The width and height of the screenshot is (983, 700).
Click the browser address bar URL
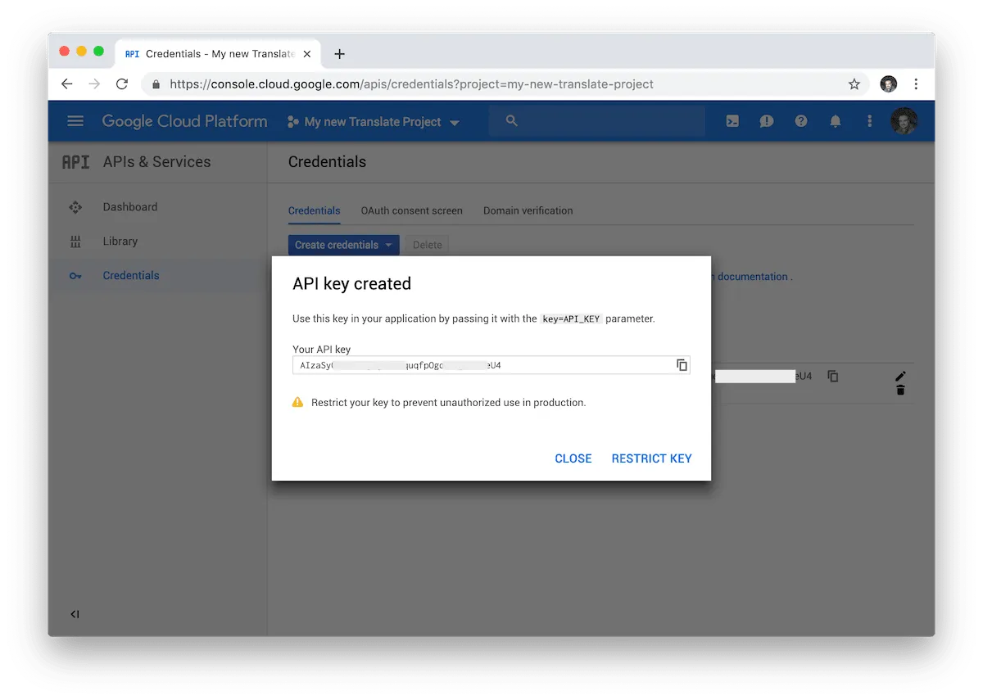[411, 84]
